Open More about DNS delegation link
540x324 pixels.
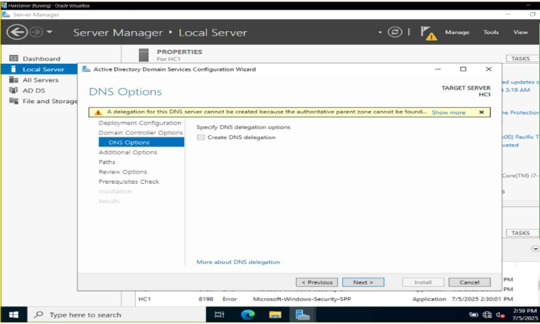[x=238, y=262]
